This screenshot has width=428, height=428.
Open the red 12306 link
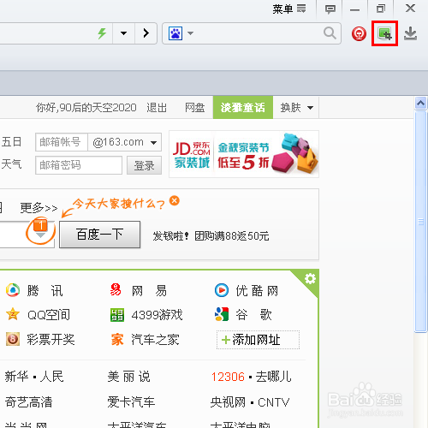coord(228,377)
